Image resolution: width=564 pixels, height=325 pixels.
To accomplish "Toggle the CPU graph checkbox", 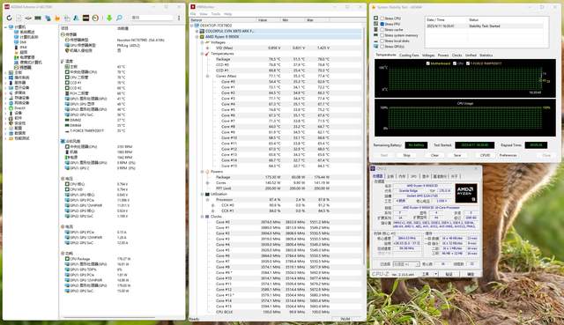I will pos(455,63).
